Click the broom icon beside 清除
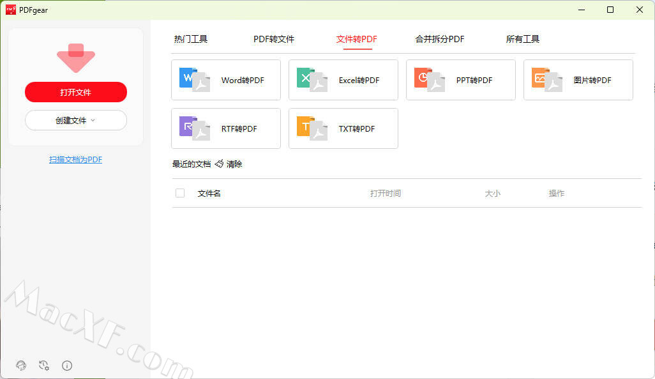Image resolution: width=655 pixels, height=379 pixels. pos(219,164)
